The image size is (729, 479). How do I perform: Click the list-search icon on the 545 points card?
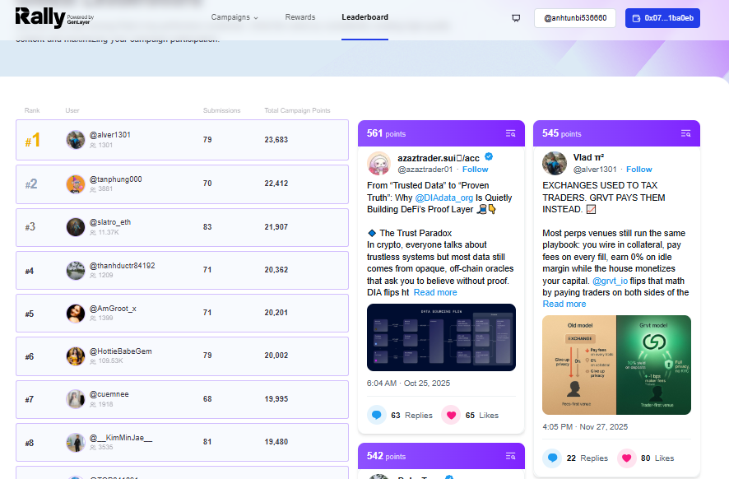686,133
